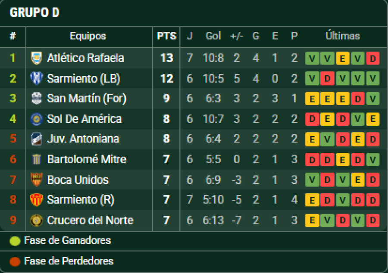Click Atlético Rafaela's latest red D result

(372, 58)
